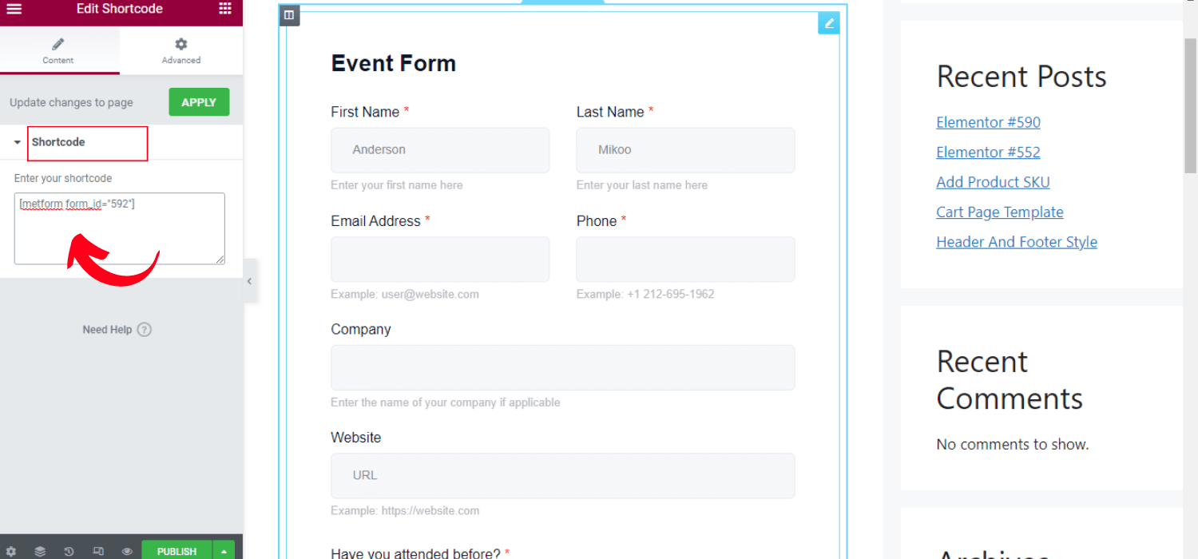Select the Content tab
The image size is (1198, 559).
coord(58,50)
